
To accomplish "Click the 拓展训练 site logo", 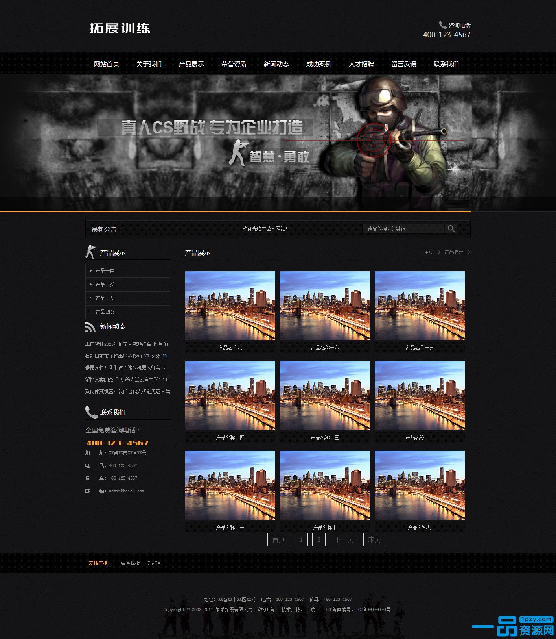I will pos(120,28).
